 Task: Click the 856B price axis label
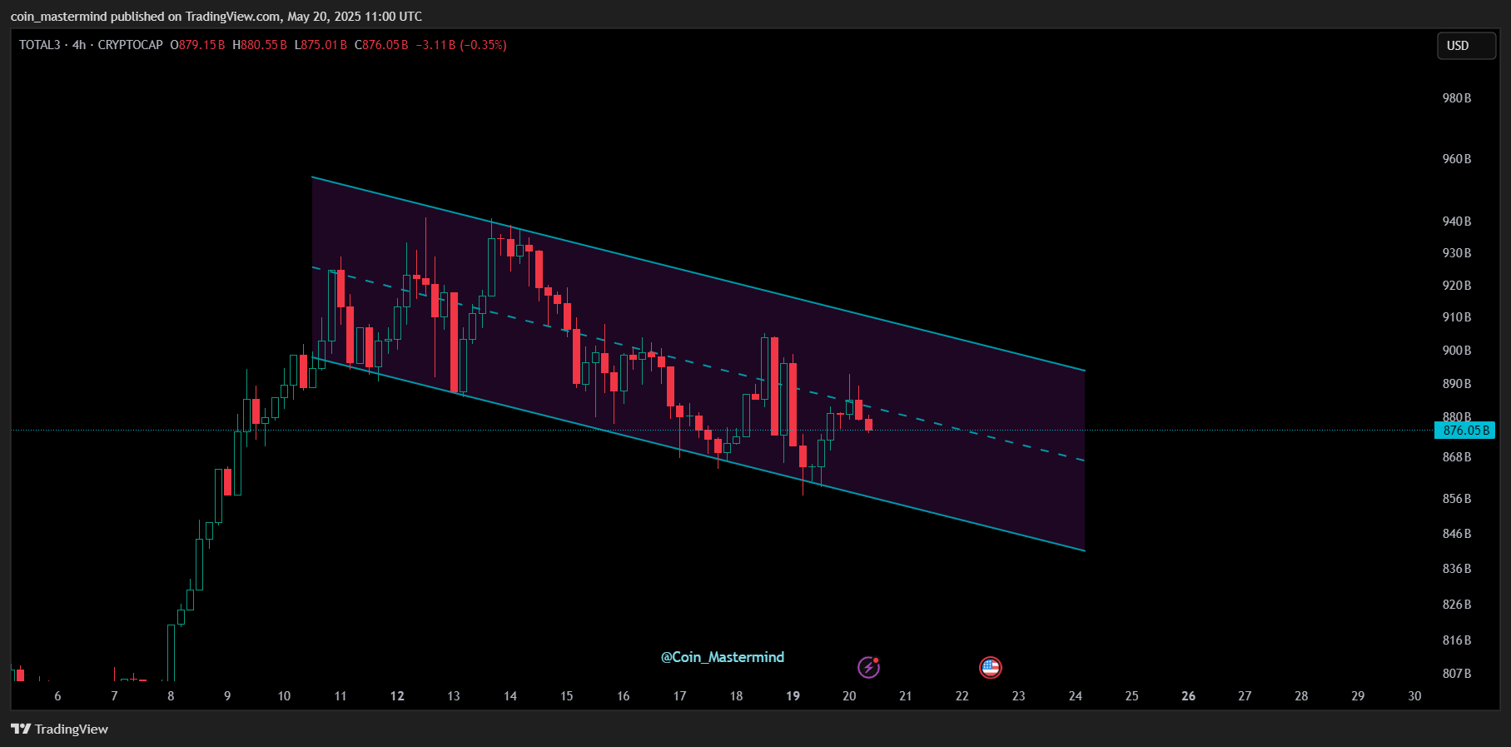click(x=1457, y=499)
